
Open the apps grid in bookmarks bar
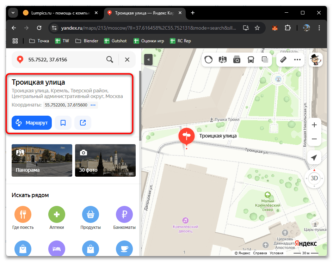tap(15, 41)
